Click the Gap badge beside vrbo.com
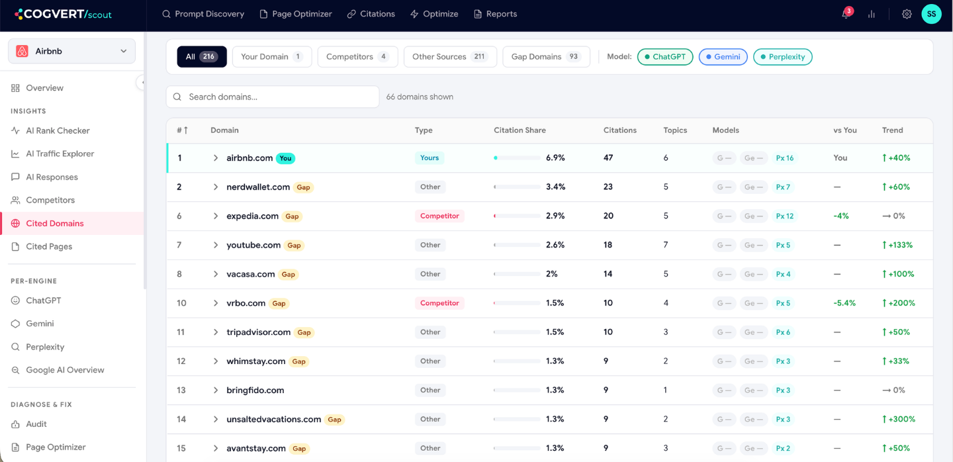The height and width of the screenshot is (462, 953). click(279, 304)
